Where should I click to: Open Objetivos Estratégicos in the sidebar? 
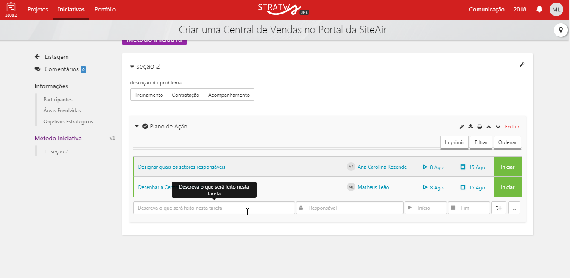tap(68, 122)
